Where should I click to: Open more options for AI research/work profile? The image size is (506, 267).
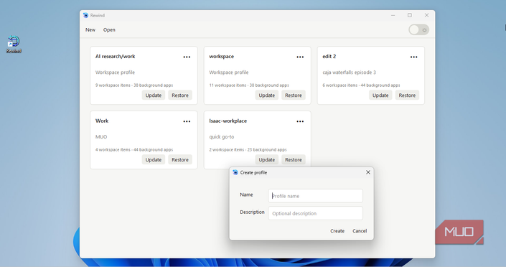coord(187,57)
